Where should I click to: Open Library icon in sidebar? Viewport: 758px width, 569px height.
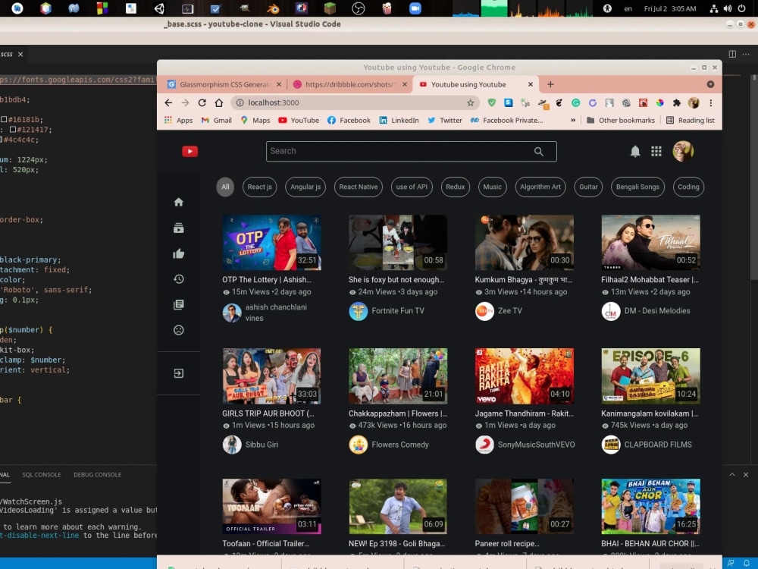[x=178, y=305]
